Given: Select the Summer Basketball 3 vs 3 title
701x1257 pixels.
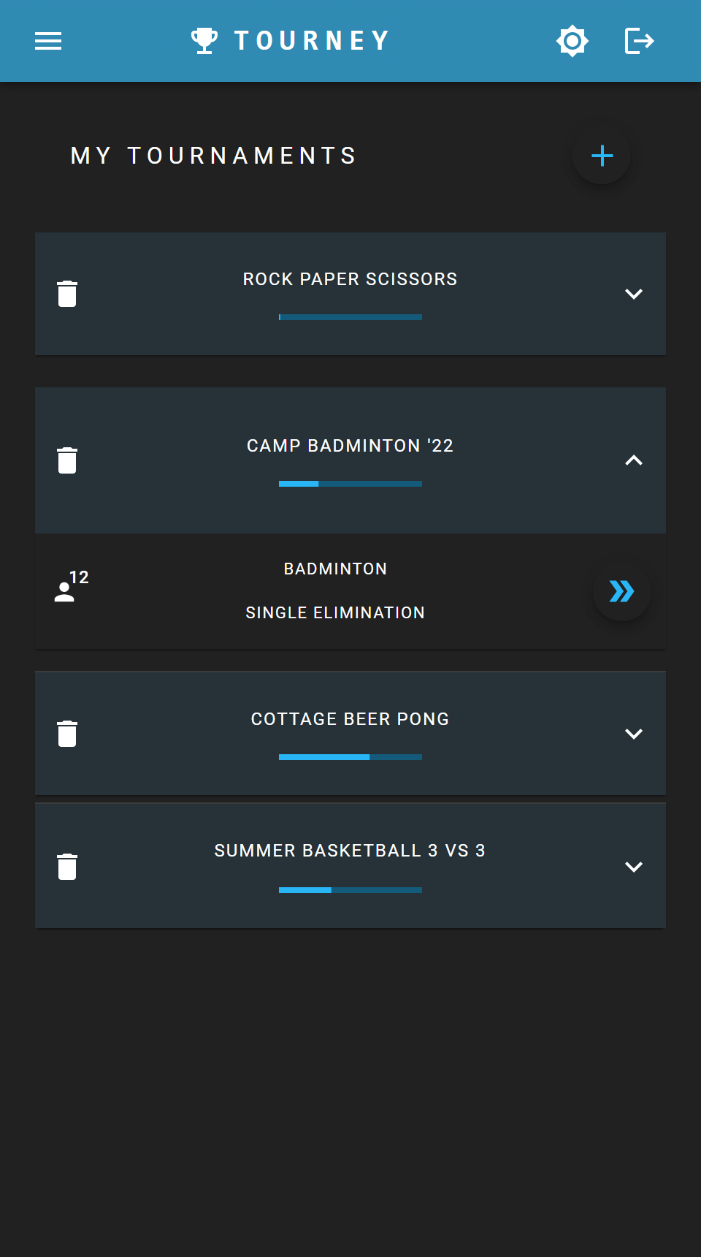Looking at the screenshot, I should pyautogui.click(x=350, y=851).
